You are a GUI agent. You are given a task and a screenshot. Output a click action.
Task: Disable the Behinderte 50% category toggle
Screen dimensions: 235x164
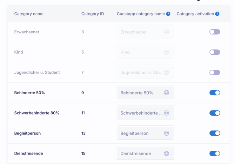[215, 93]
